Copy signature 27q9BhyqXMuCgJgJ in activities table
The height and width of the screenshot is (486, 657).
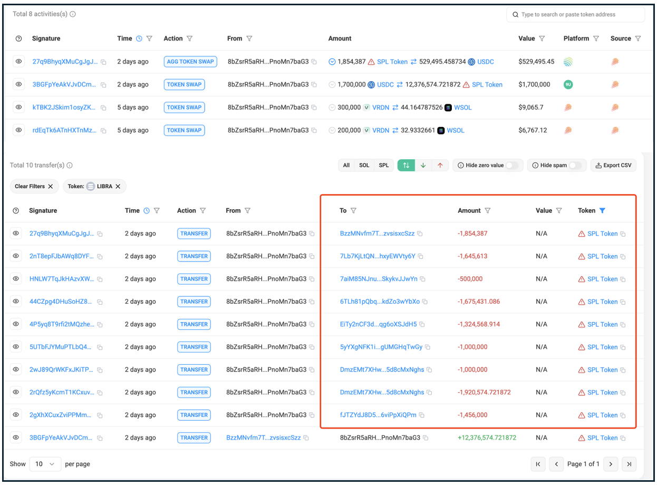click(103, 62)
